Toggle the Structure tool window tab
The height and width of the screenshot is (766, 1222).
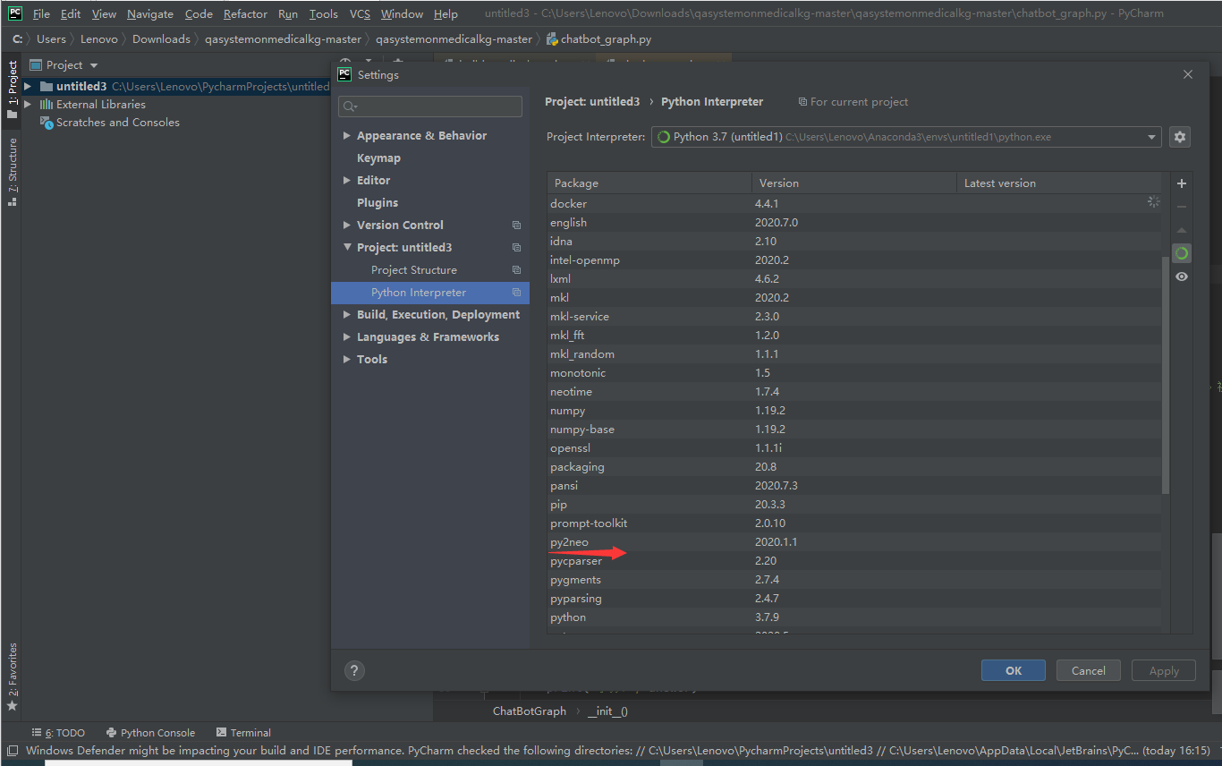click(x=12, y=172)
